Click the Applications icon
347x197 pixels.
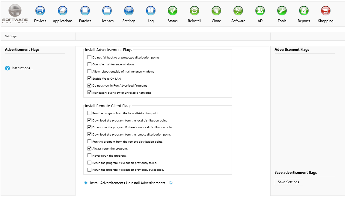pos(63,11)
